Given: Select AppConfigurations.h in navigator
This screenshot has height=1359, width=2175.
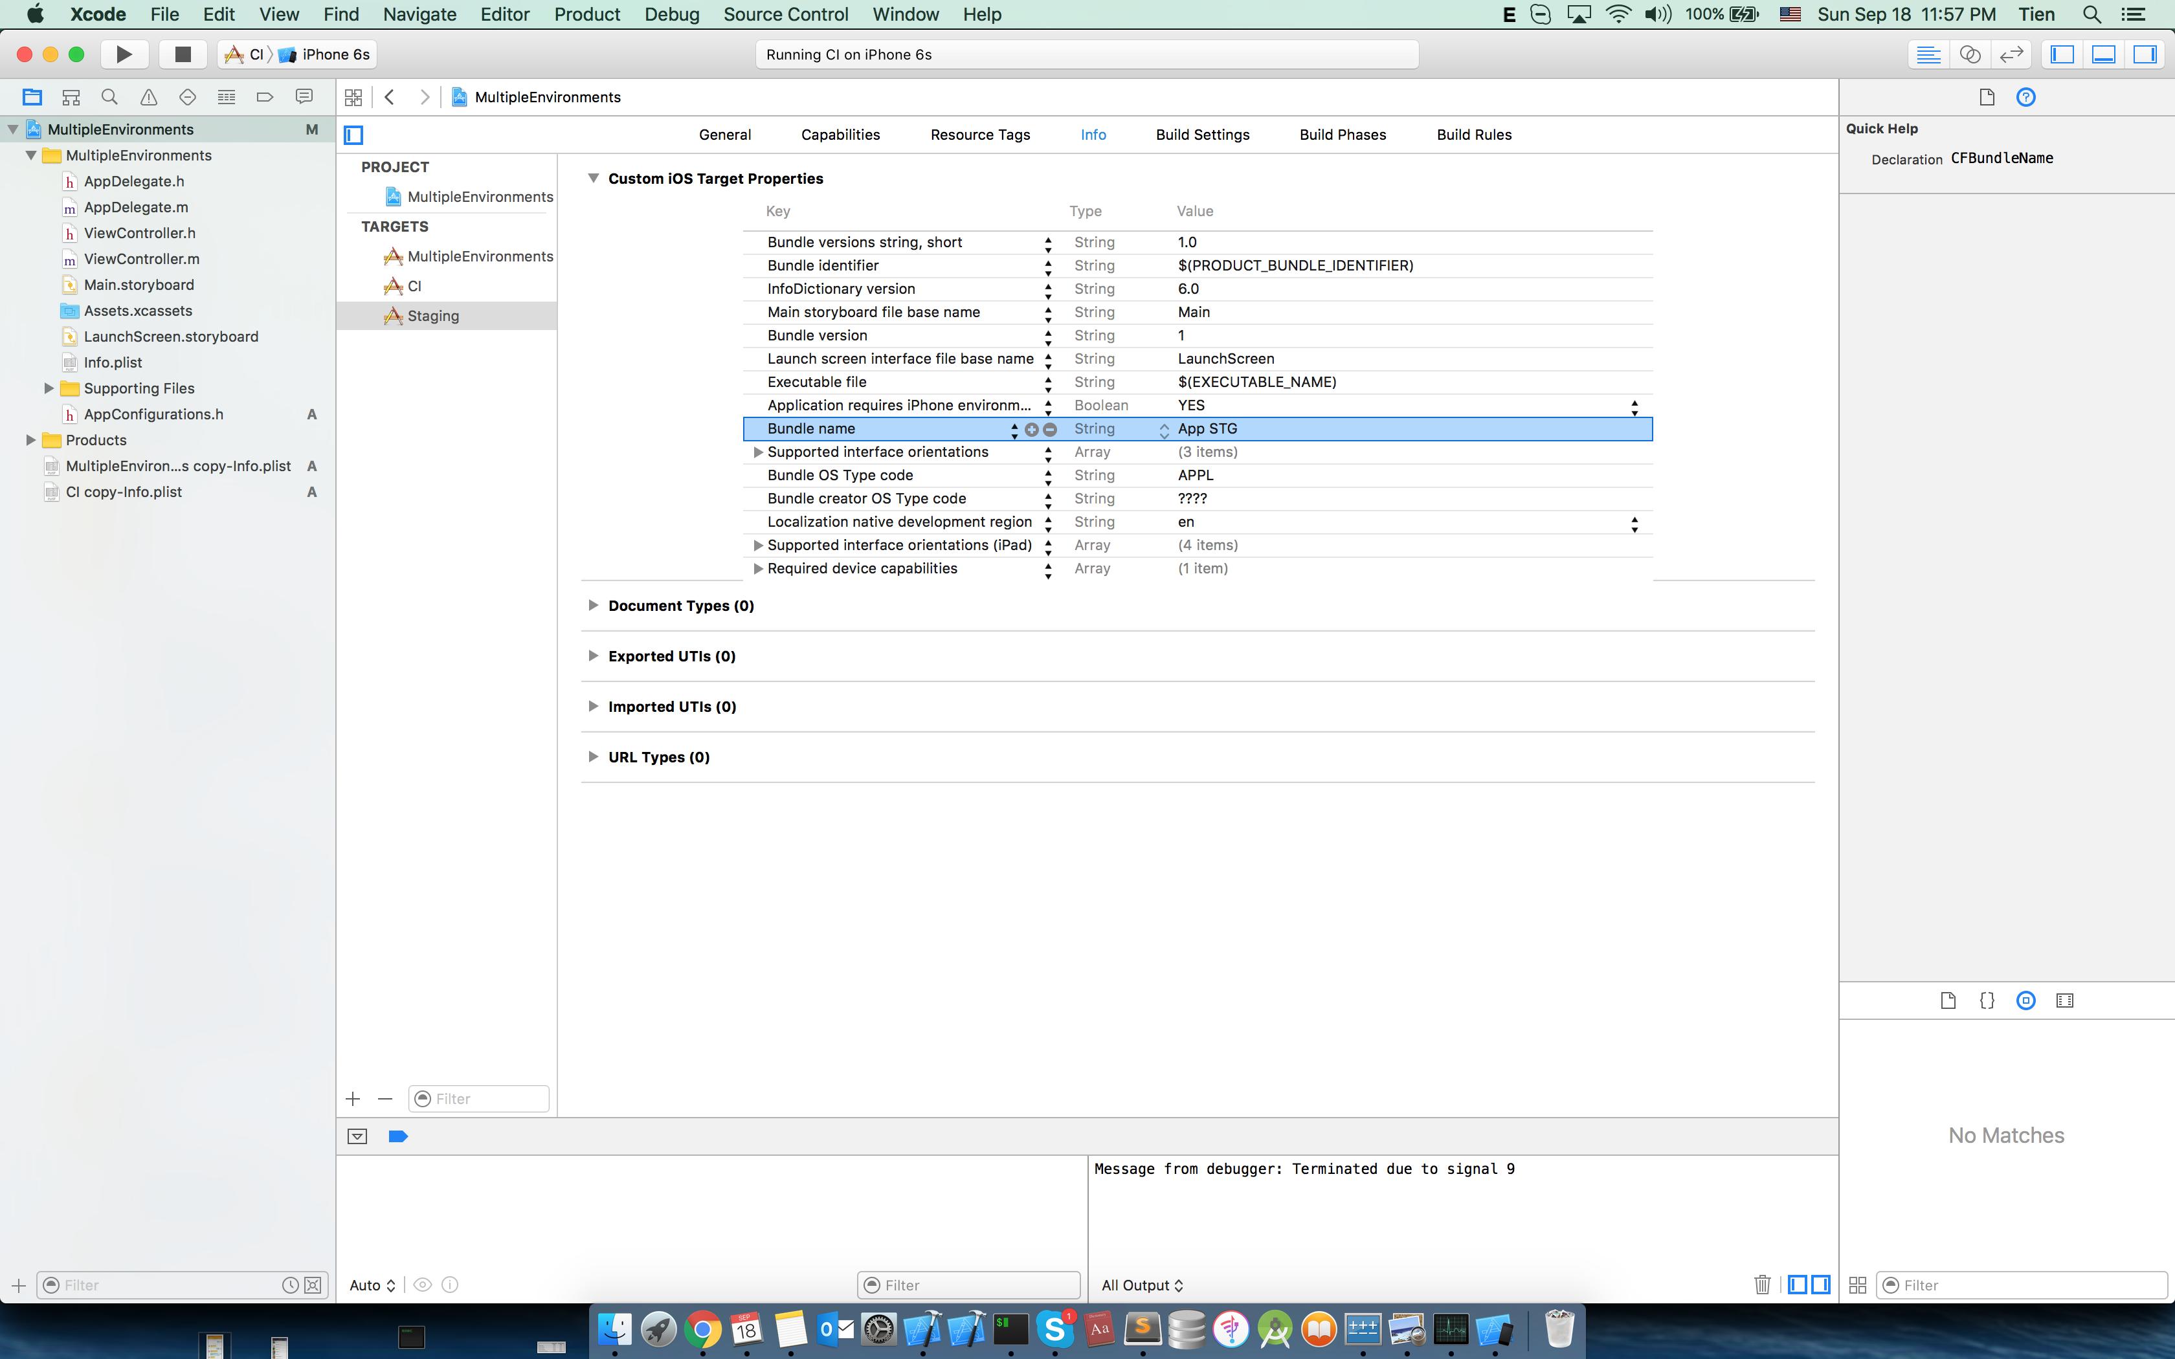Looking at the screenshot, I should (x=153, y=414).
